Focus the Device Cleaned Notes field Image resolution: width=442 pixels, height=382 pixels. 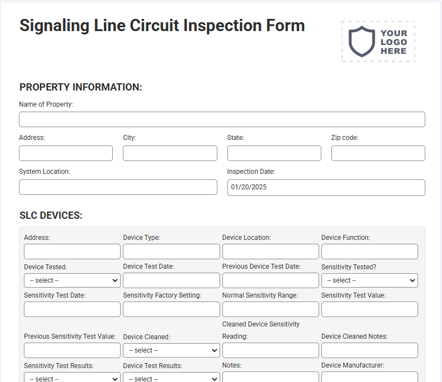pyautogui.click(x=370, y=350)
